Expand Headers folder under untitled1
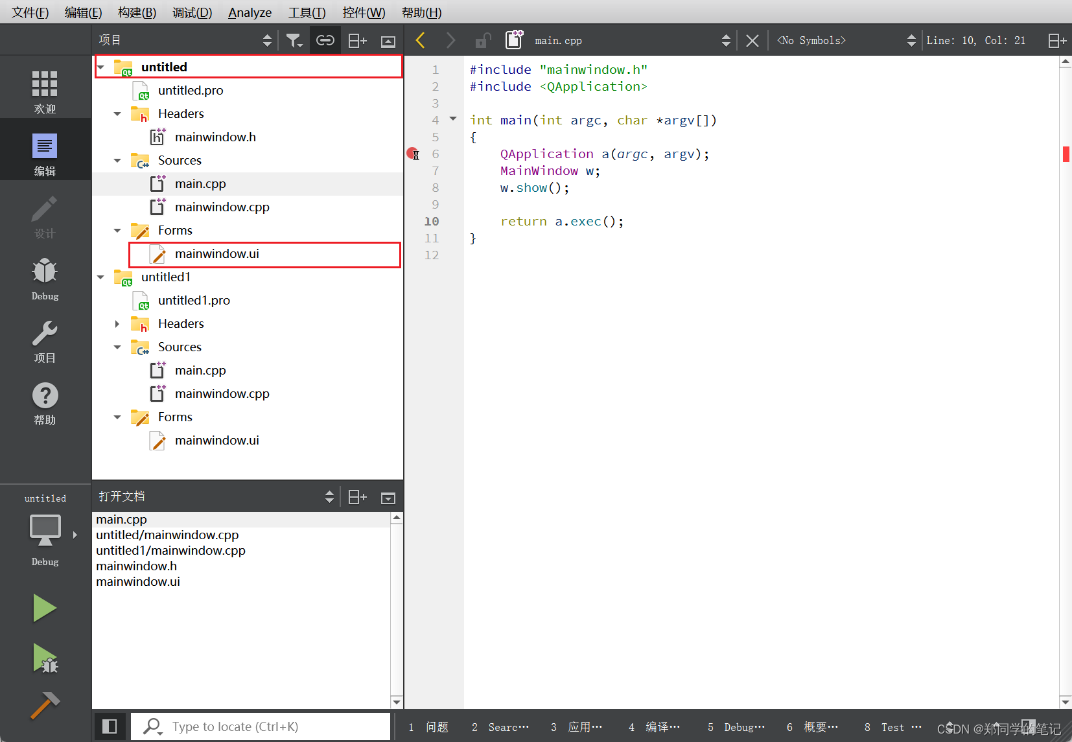This screenshot has height=742, width=1072. pyautogui.click(x=117, y=324)
